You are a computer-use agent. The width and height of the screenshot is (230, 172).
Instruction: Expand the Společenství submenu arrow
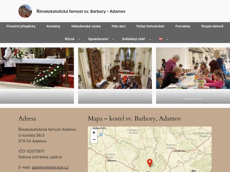[113, 39]
